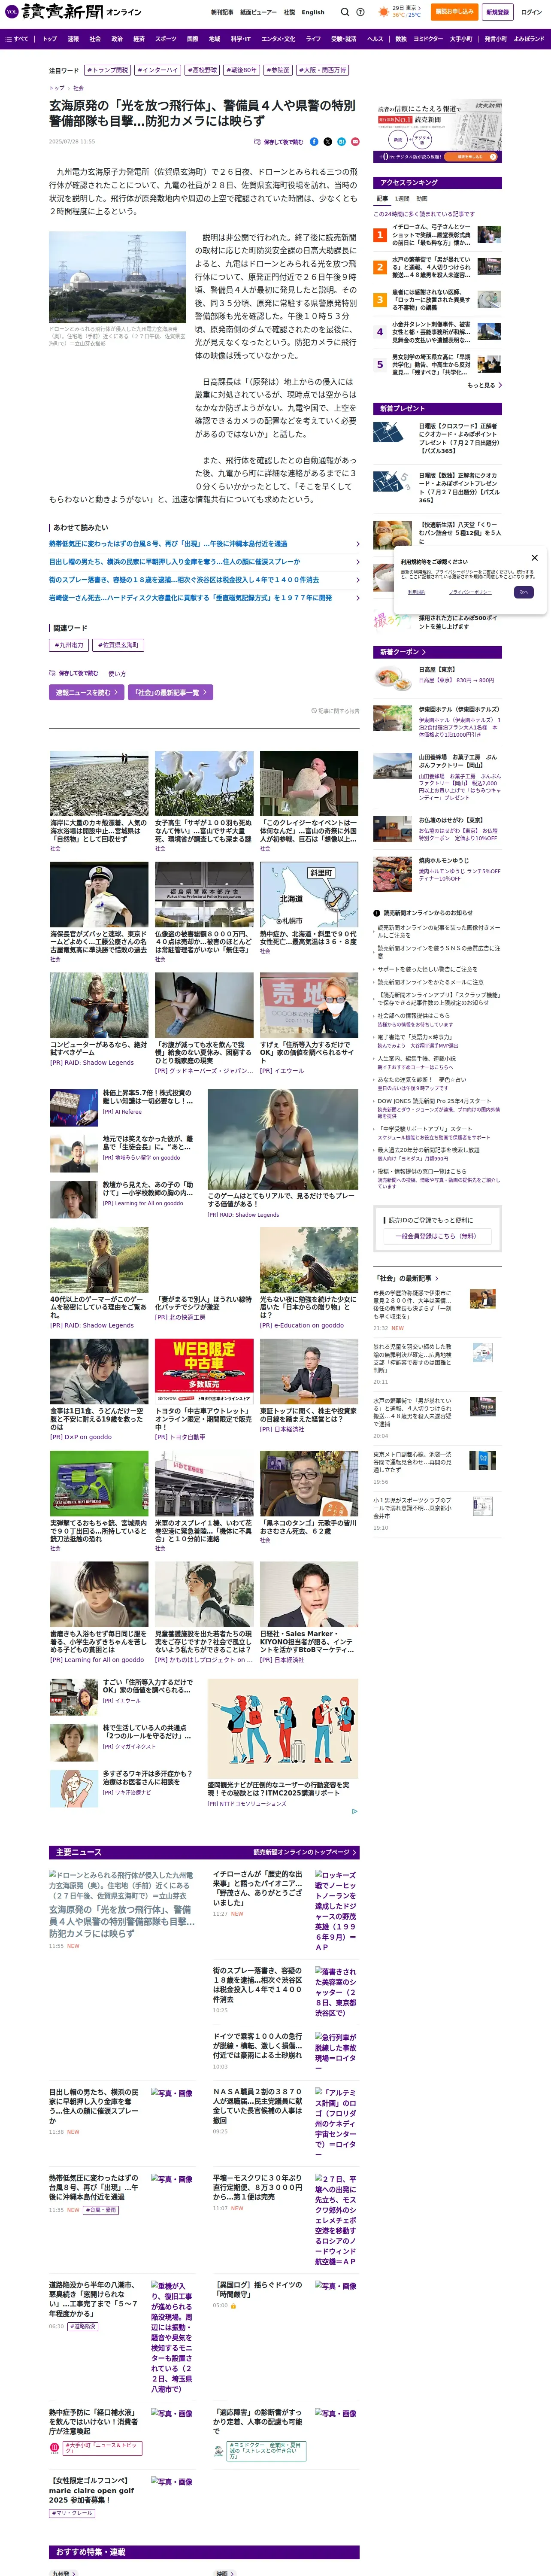This screenshot has height=2576, width=551.
Task: Open 街のスプレー落書き related row chevron
Action: pyautogui.click(x=358, y=580)
